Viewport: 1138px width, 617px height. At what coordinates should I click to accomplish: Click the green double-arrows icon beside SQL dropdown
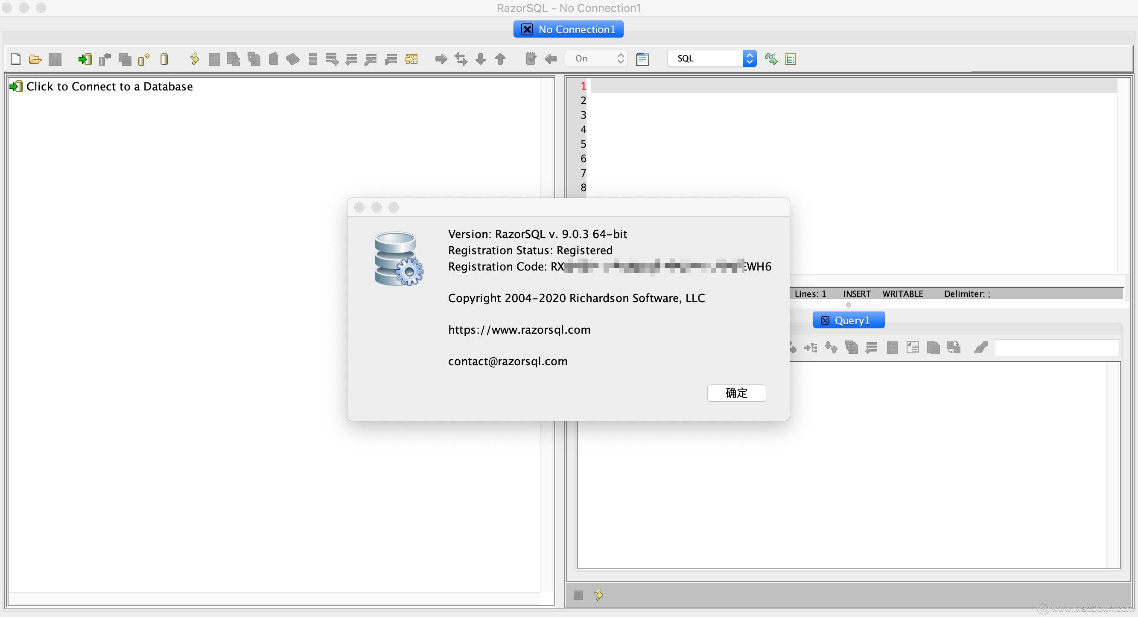click(771, 59)
